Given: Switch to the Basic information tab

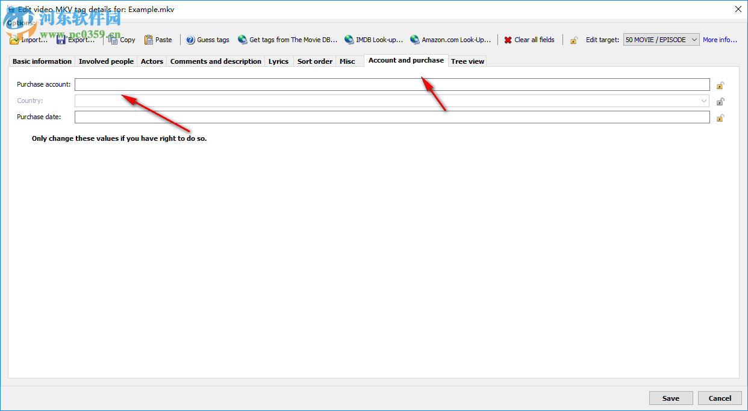Looking at the screenshot, I should [x=42, y=61].
